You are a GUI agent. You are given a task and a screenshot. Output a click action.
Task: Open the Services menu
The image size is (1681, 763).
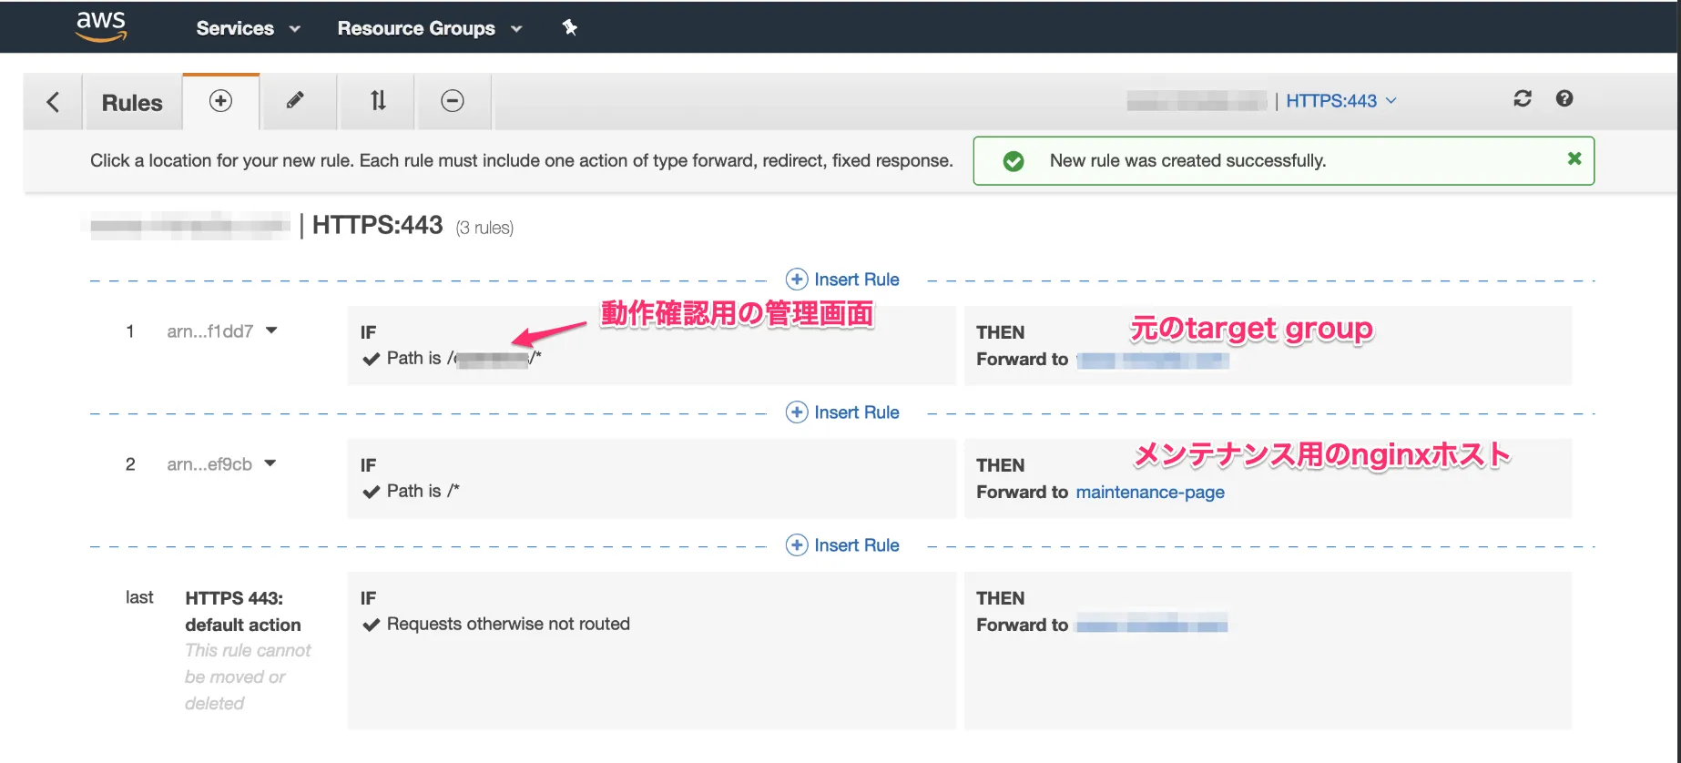click(x=248, y=28)
